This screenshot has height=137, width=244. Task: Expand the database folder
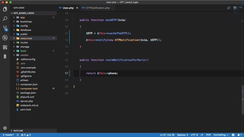coord(34,30)
